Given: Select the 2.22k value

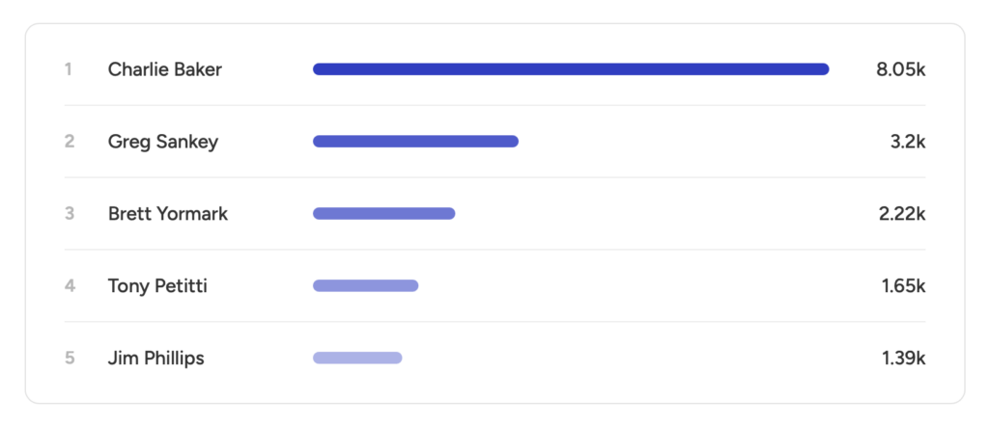Looking at the screenshot, I should 902,214.
